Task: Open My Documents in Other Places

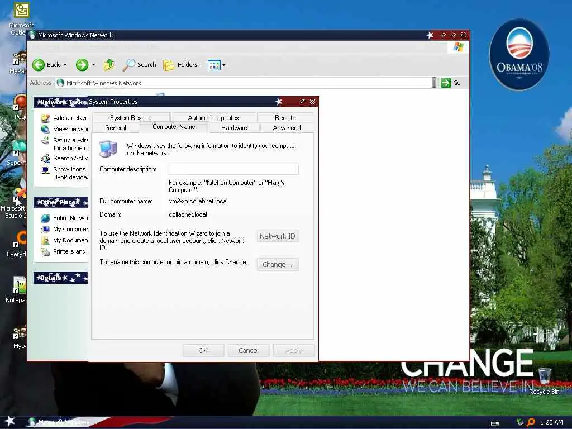Action: pos(70,240)
